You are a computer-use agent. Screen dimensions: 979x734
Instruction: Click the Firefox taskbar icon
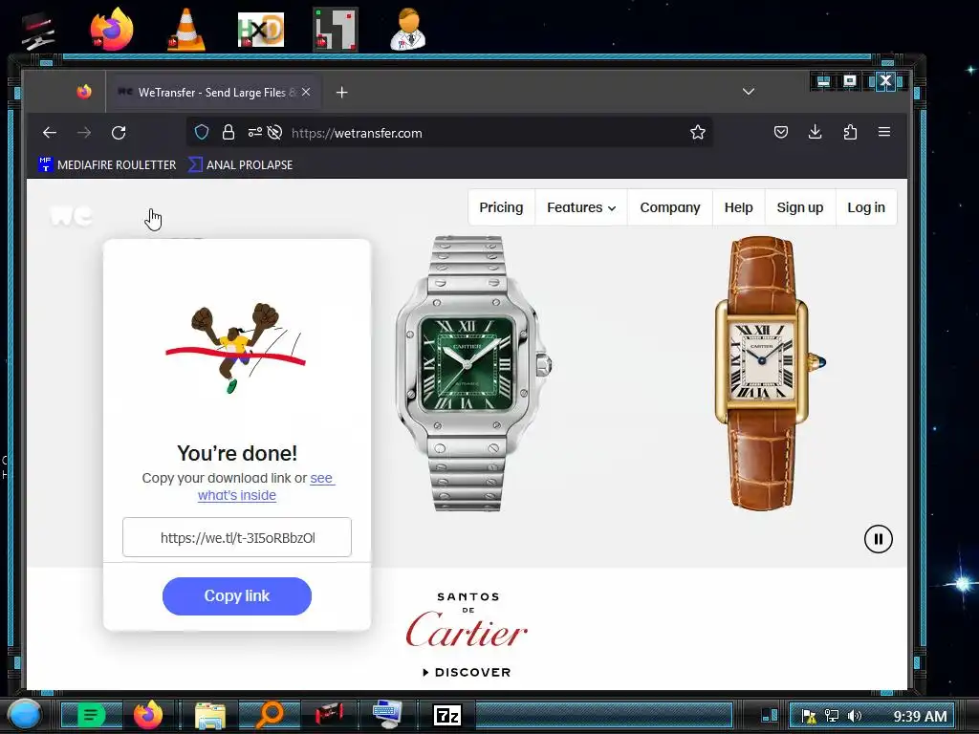148,715
